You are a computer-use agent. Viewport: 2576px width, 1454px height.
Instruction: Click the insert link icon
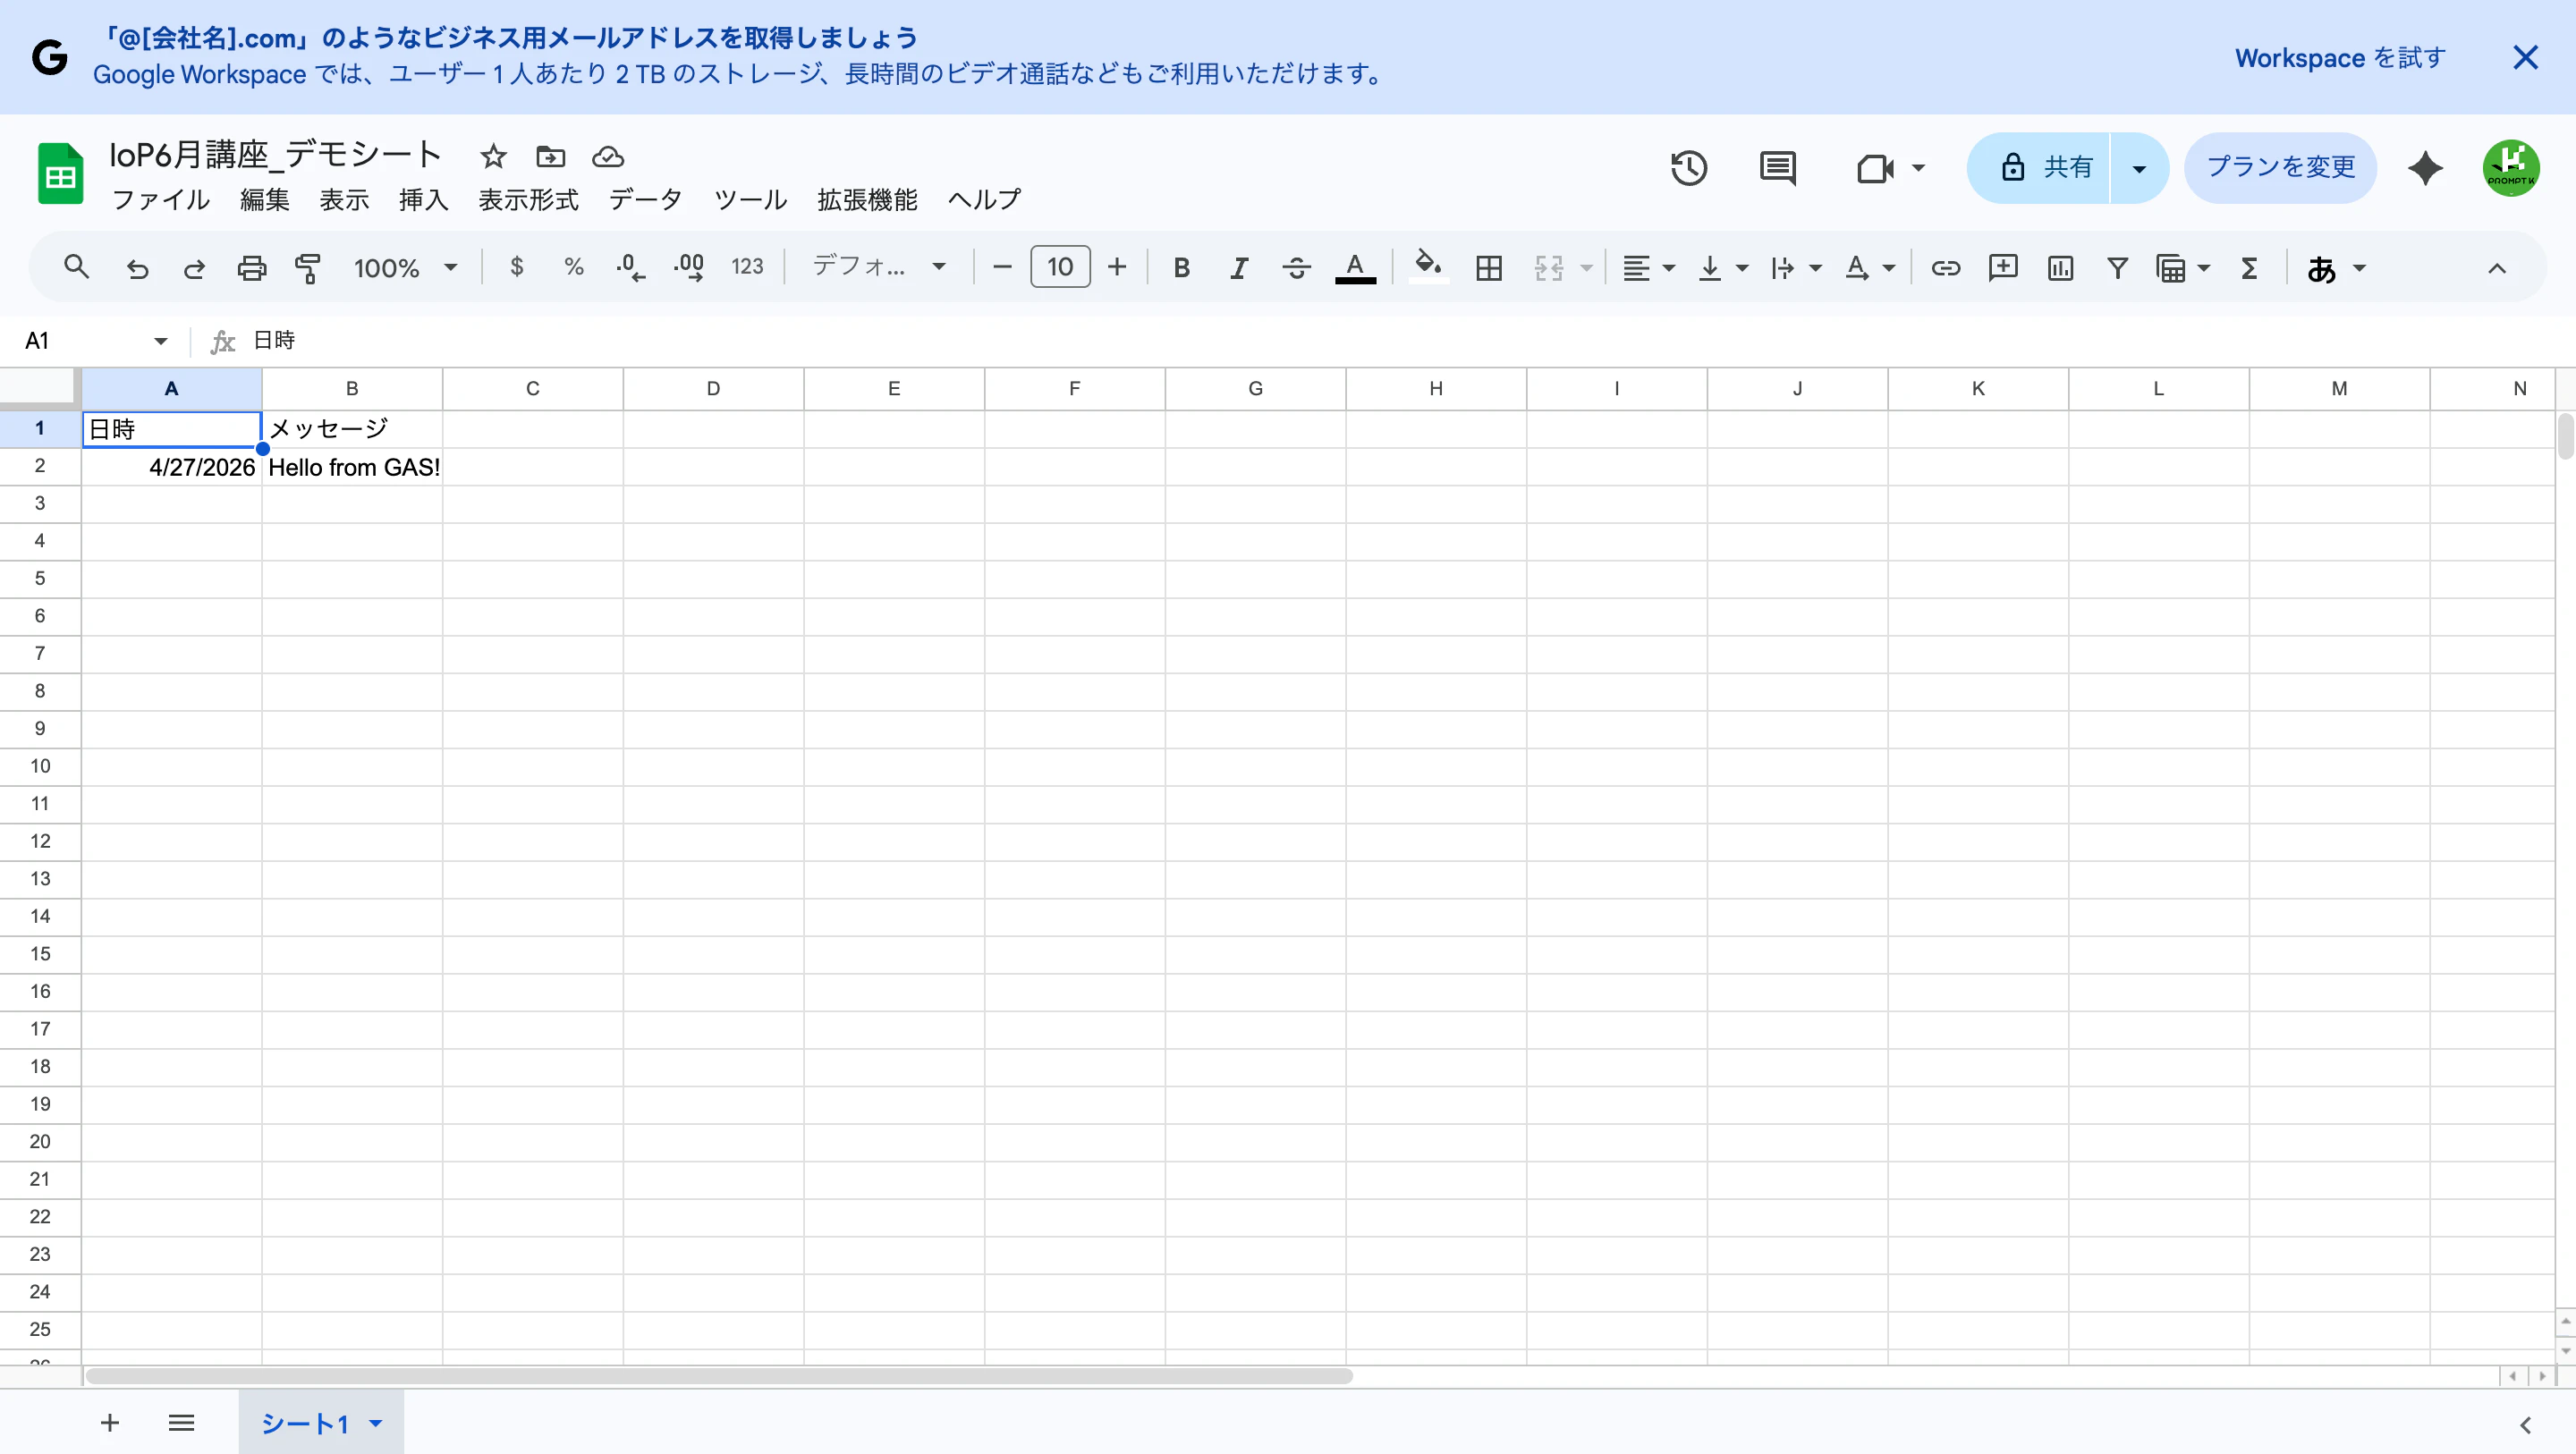pyautogui.click(x=1945, y=268)
